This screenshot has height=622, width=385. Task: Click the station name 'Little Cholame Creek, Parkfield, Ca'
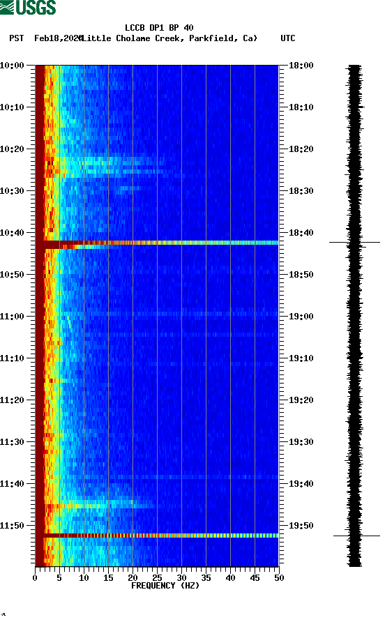coord(170,38)
